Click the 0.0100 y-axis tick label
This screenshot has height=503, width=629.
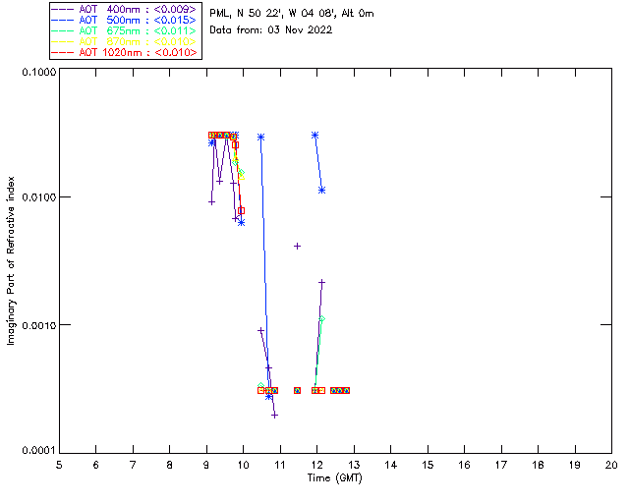(x=39, y=197)
